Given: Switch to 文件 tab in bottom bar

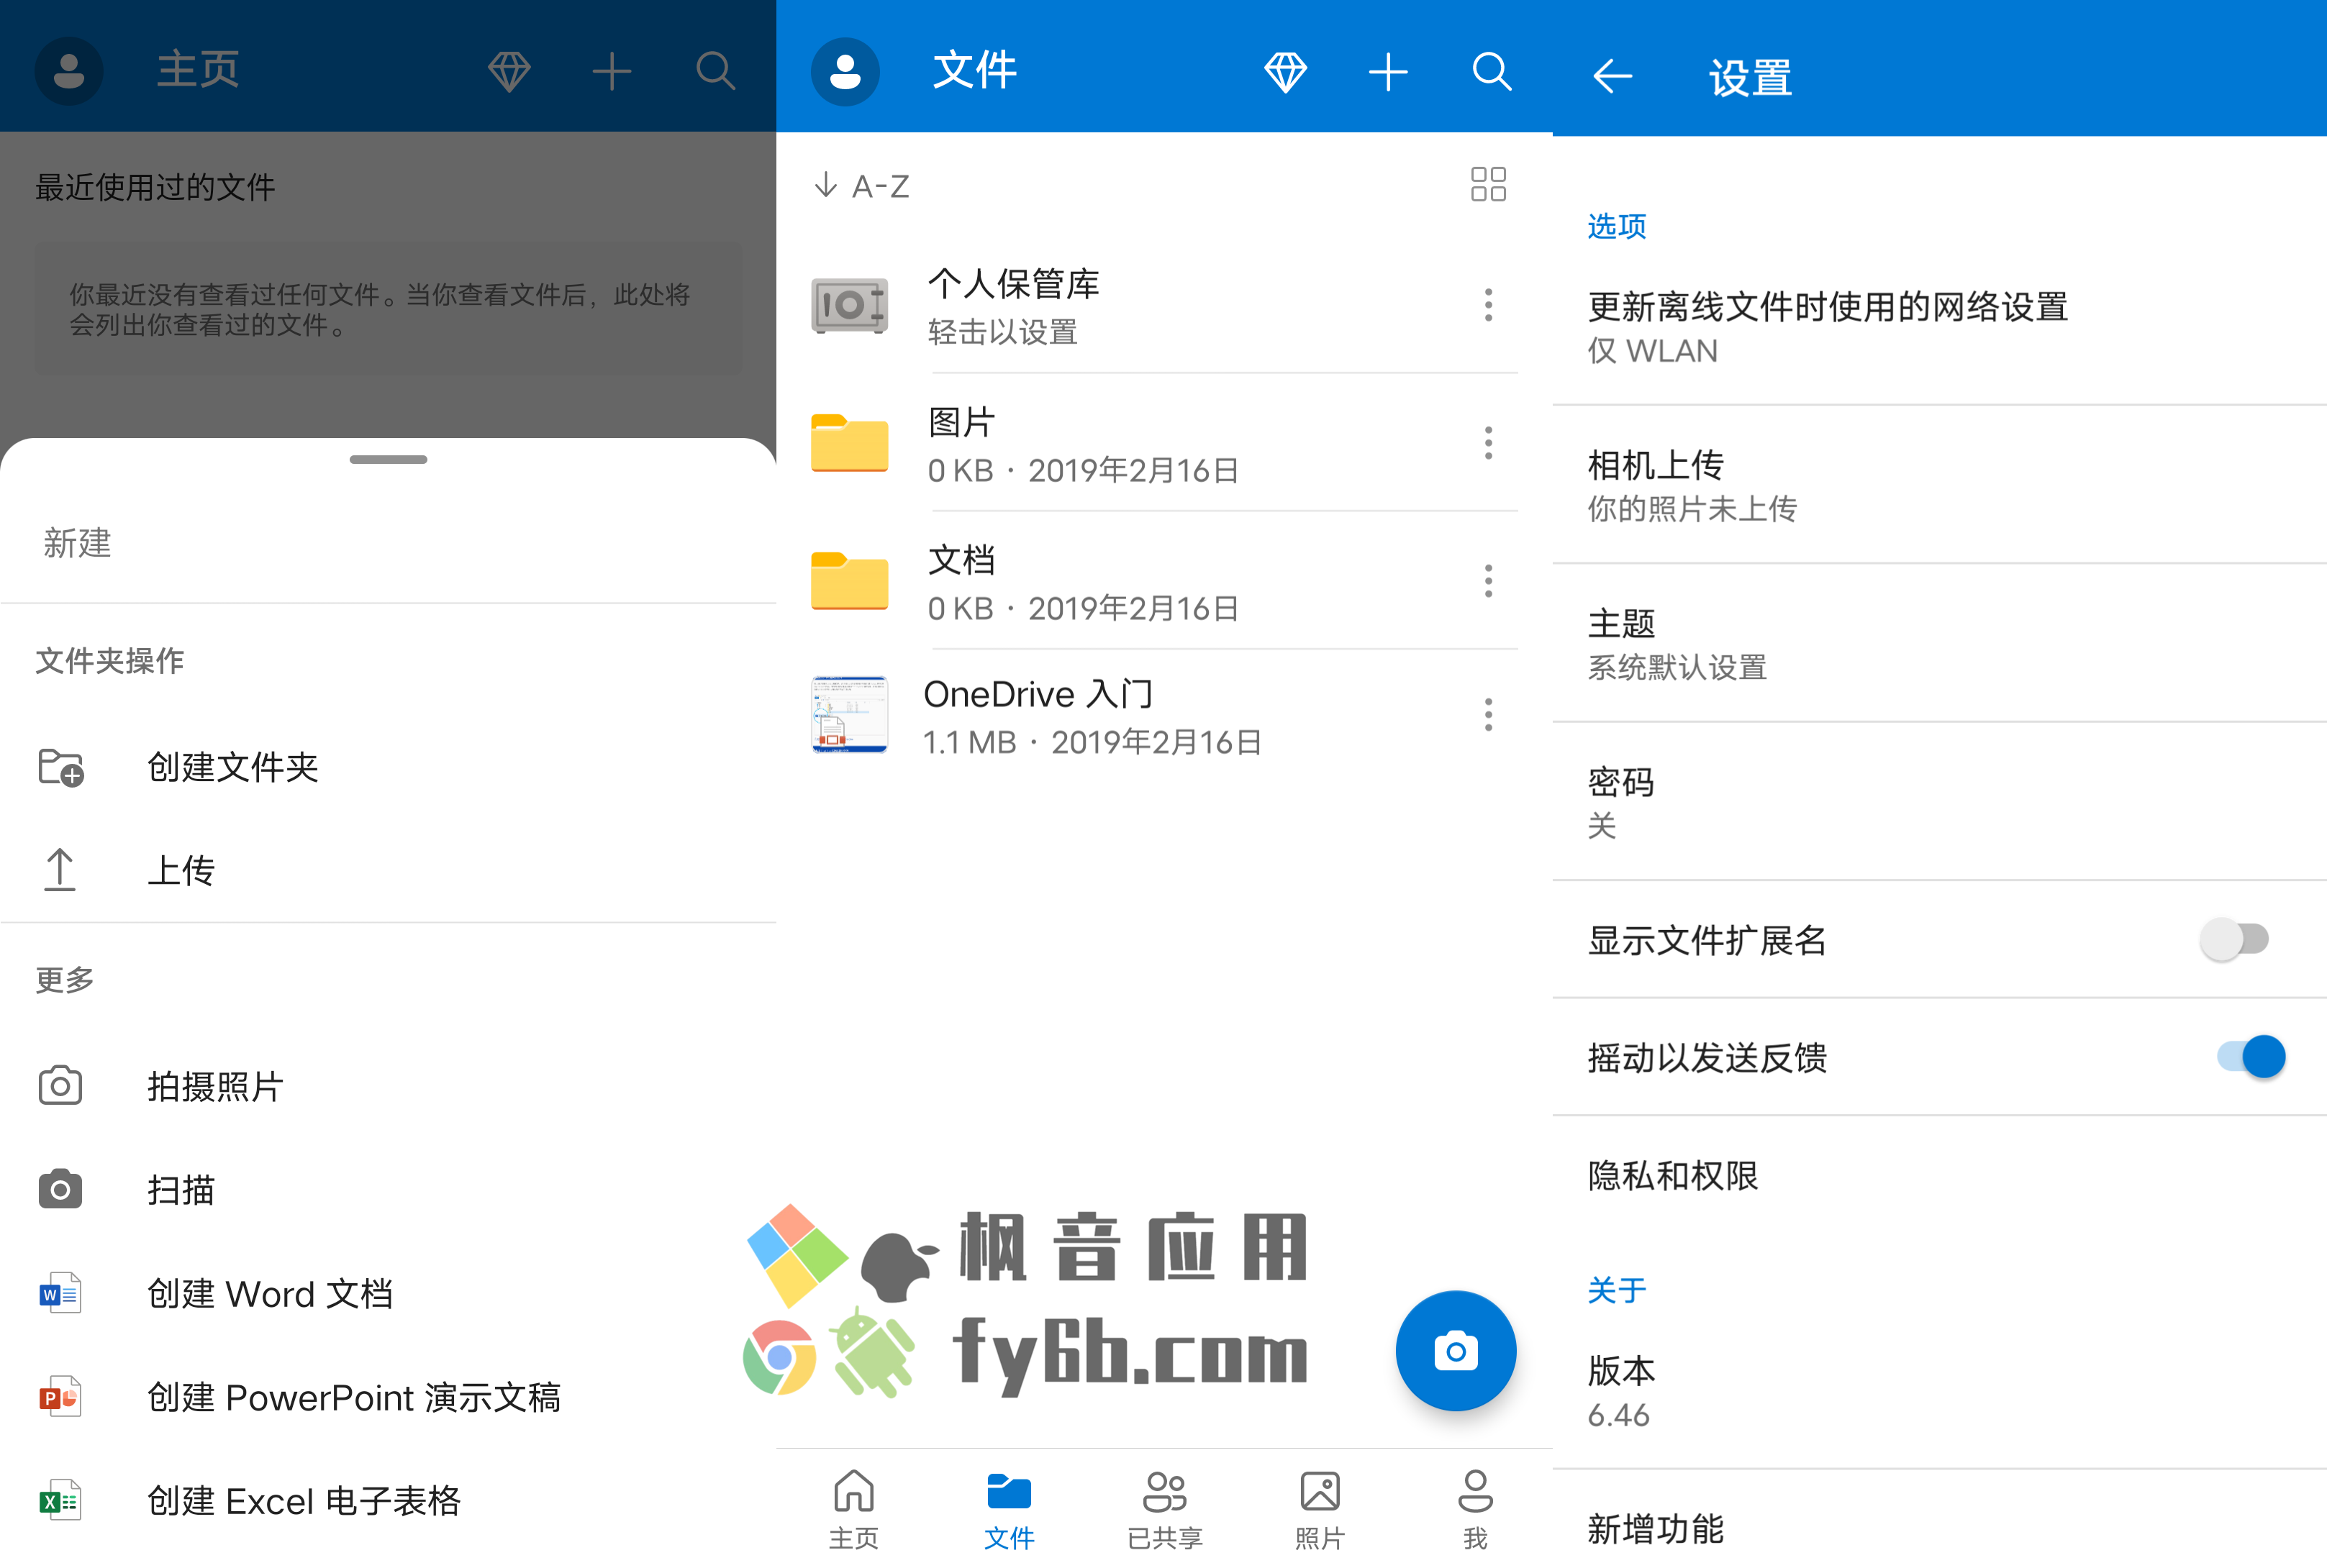Looking at the screenshot, I should click(x=1008, y=1509).
